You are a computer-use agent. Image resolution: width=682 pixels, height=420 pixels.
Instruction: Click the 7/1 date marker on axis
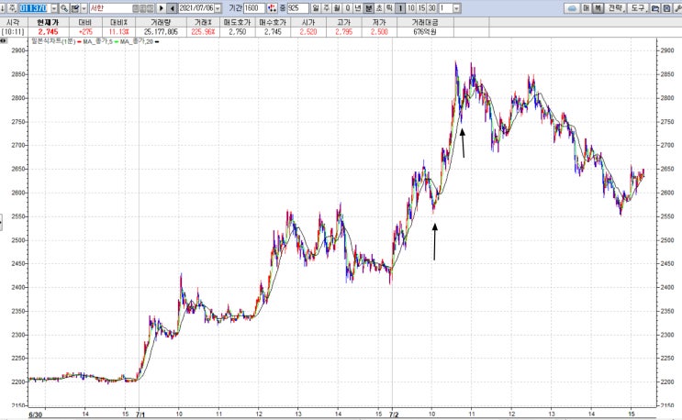(140, 414)
